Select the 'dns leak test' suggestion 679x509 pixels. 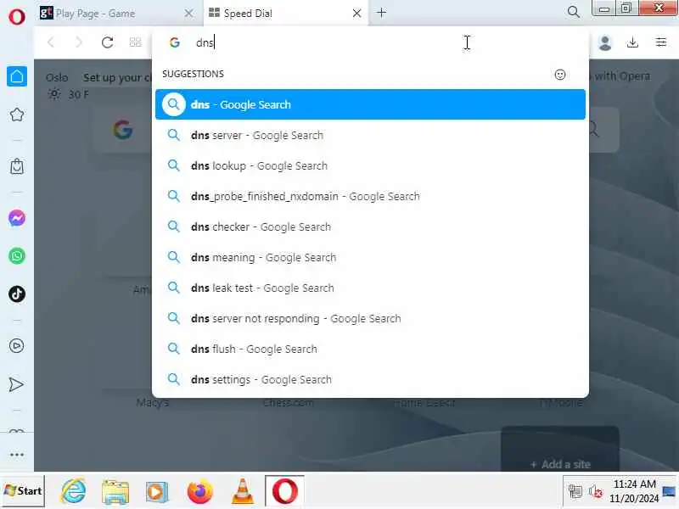[x=370, y=288]
